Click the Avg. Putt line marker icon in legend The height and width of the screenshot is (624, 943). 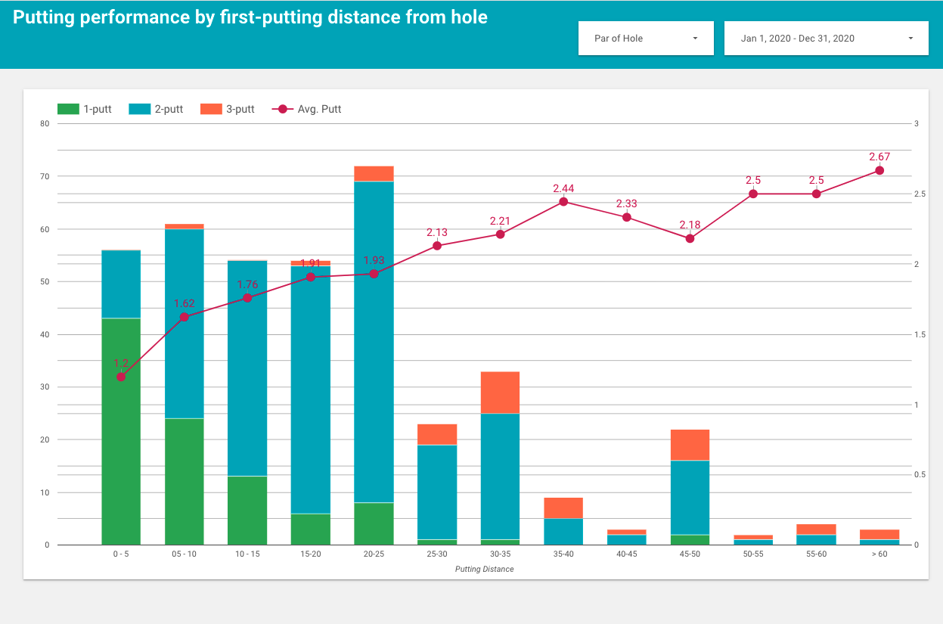pos(282,109)
